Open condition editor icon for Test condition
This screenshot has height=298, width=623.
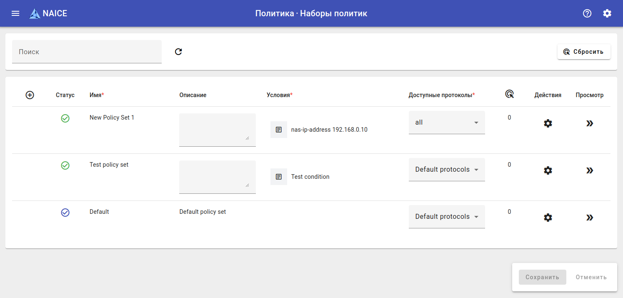point(279,177)
